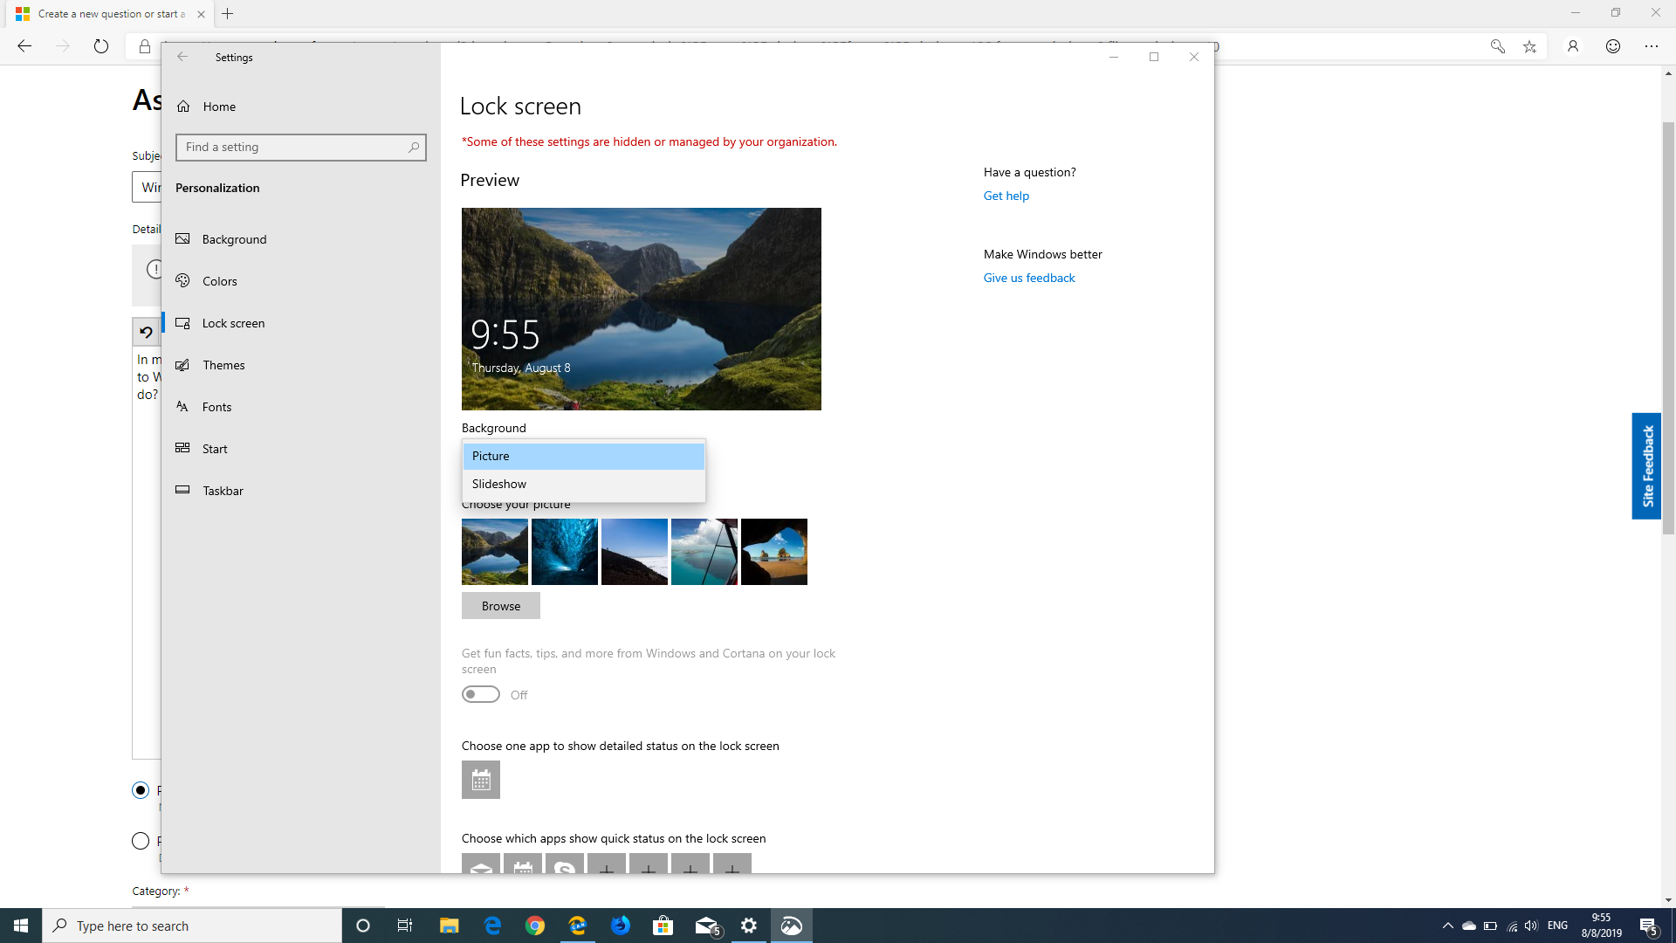Select the beach cave sunset thumbnail
This screenshot has height=943, width=1676.
pyautogui.click(x=774, y=552)
